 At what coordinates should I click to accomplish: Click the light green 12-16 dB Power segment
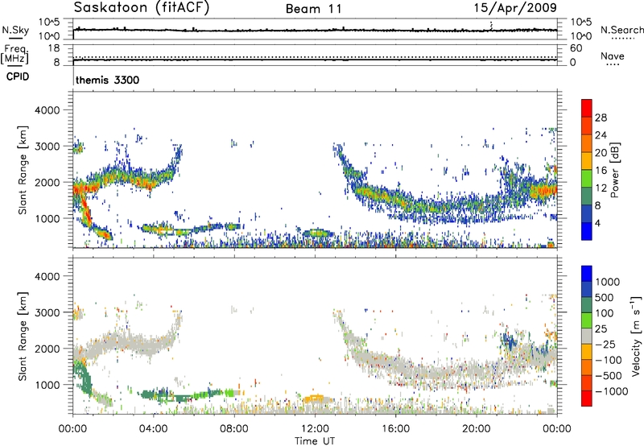(x=587, y=178)
